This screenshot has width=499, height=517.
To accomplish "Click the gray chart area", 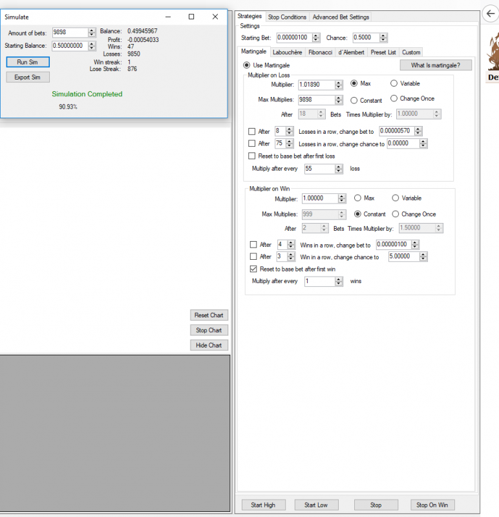I will 115,433.
